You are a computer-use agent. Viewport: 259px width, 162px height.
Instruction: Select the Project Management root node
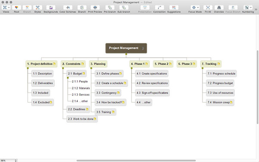tap(126, 48)
